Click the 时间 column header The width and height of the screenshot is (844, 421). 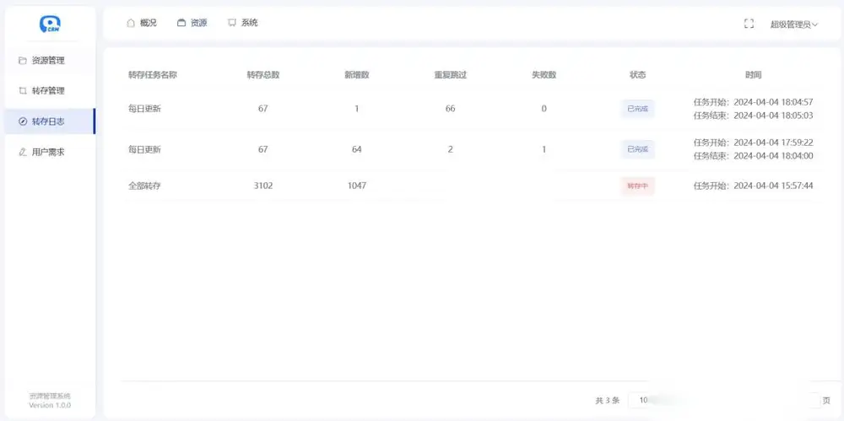754,75
